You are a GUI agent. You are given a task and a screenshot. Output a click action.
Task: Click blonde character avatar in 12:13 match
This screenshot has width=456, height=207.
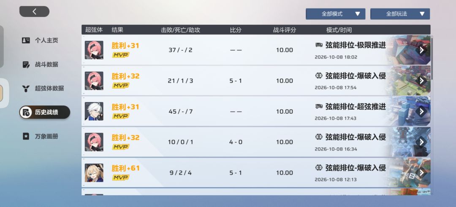tap(94, 173)
